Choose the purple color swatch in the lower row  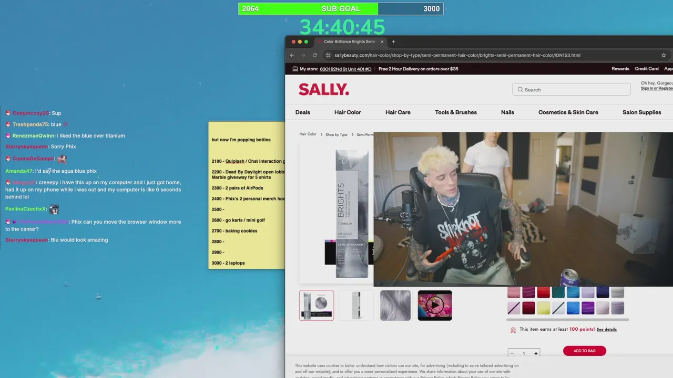(x=588, y=308)
